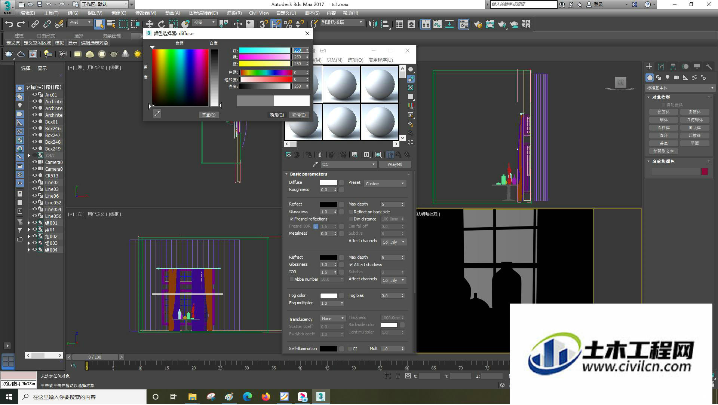This screenshot has width=718, height=405.
Task: Open 标准基本体 primitives dropdown
Action: tap(680, 88)
